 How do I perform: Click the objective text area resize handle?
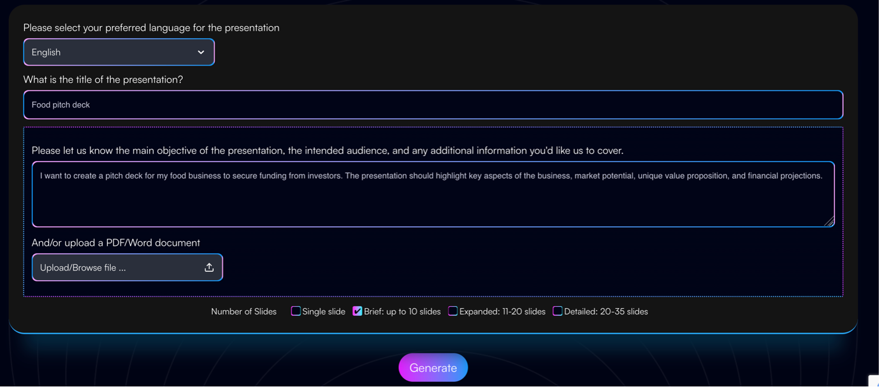[829, 222]
